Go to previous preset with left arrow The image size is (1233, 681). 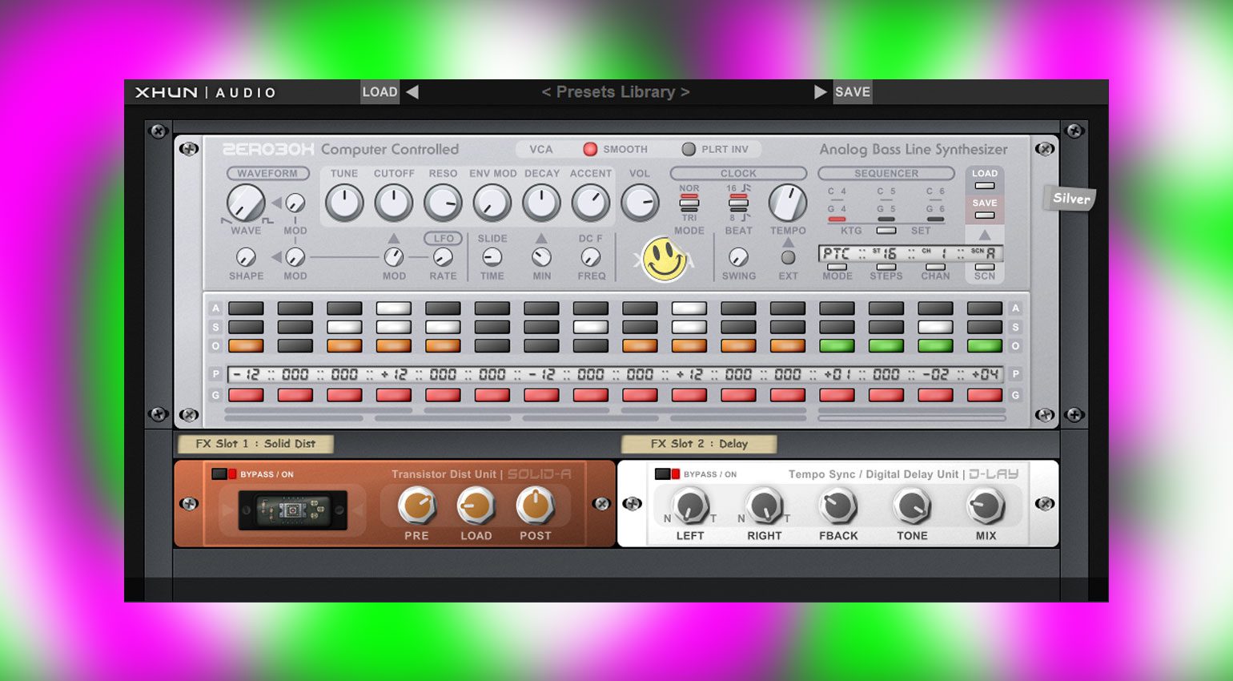tap(412, 92)
